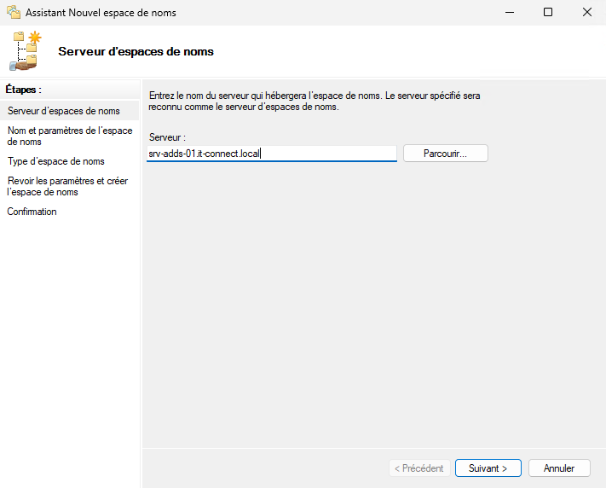Proceed with the 'Suivant >' button
The height and width of the screenshot is (488, 606).
(x=488, y=468)
